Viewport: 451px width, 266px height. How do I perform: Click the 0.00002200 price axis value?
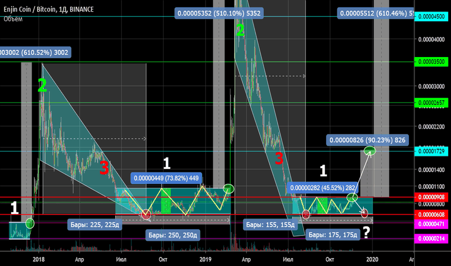[x=431, y=127]
